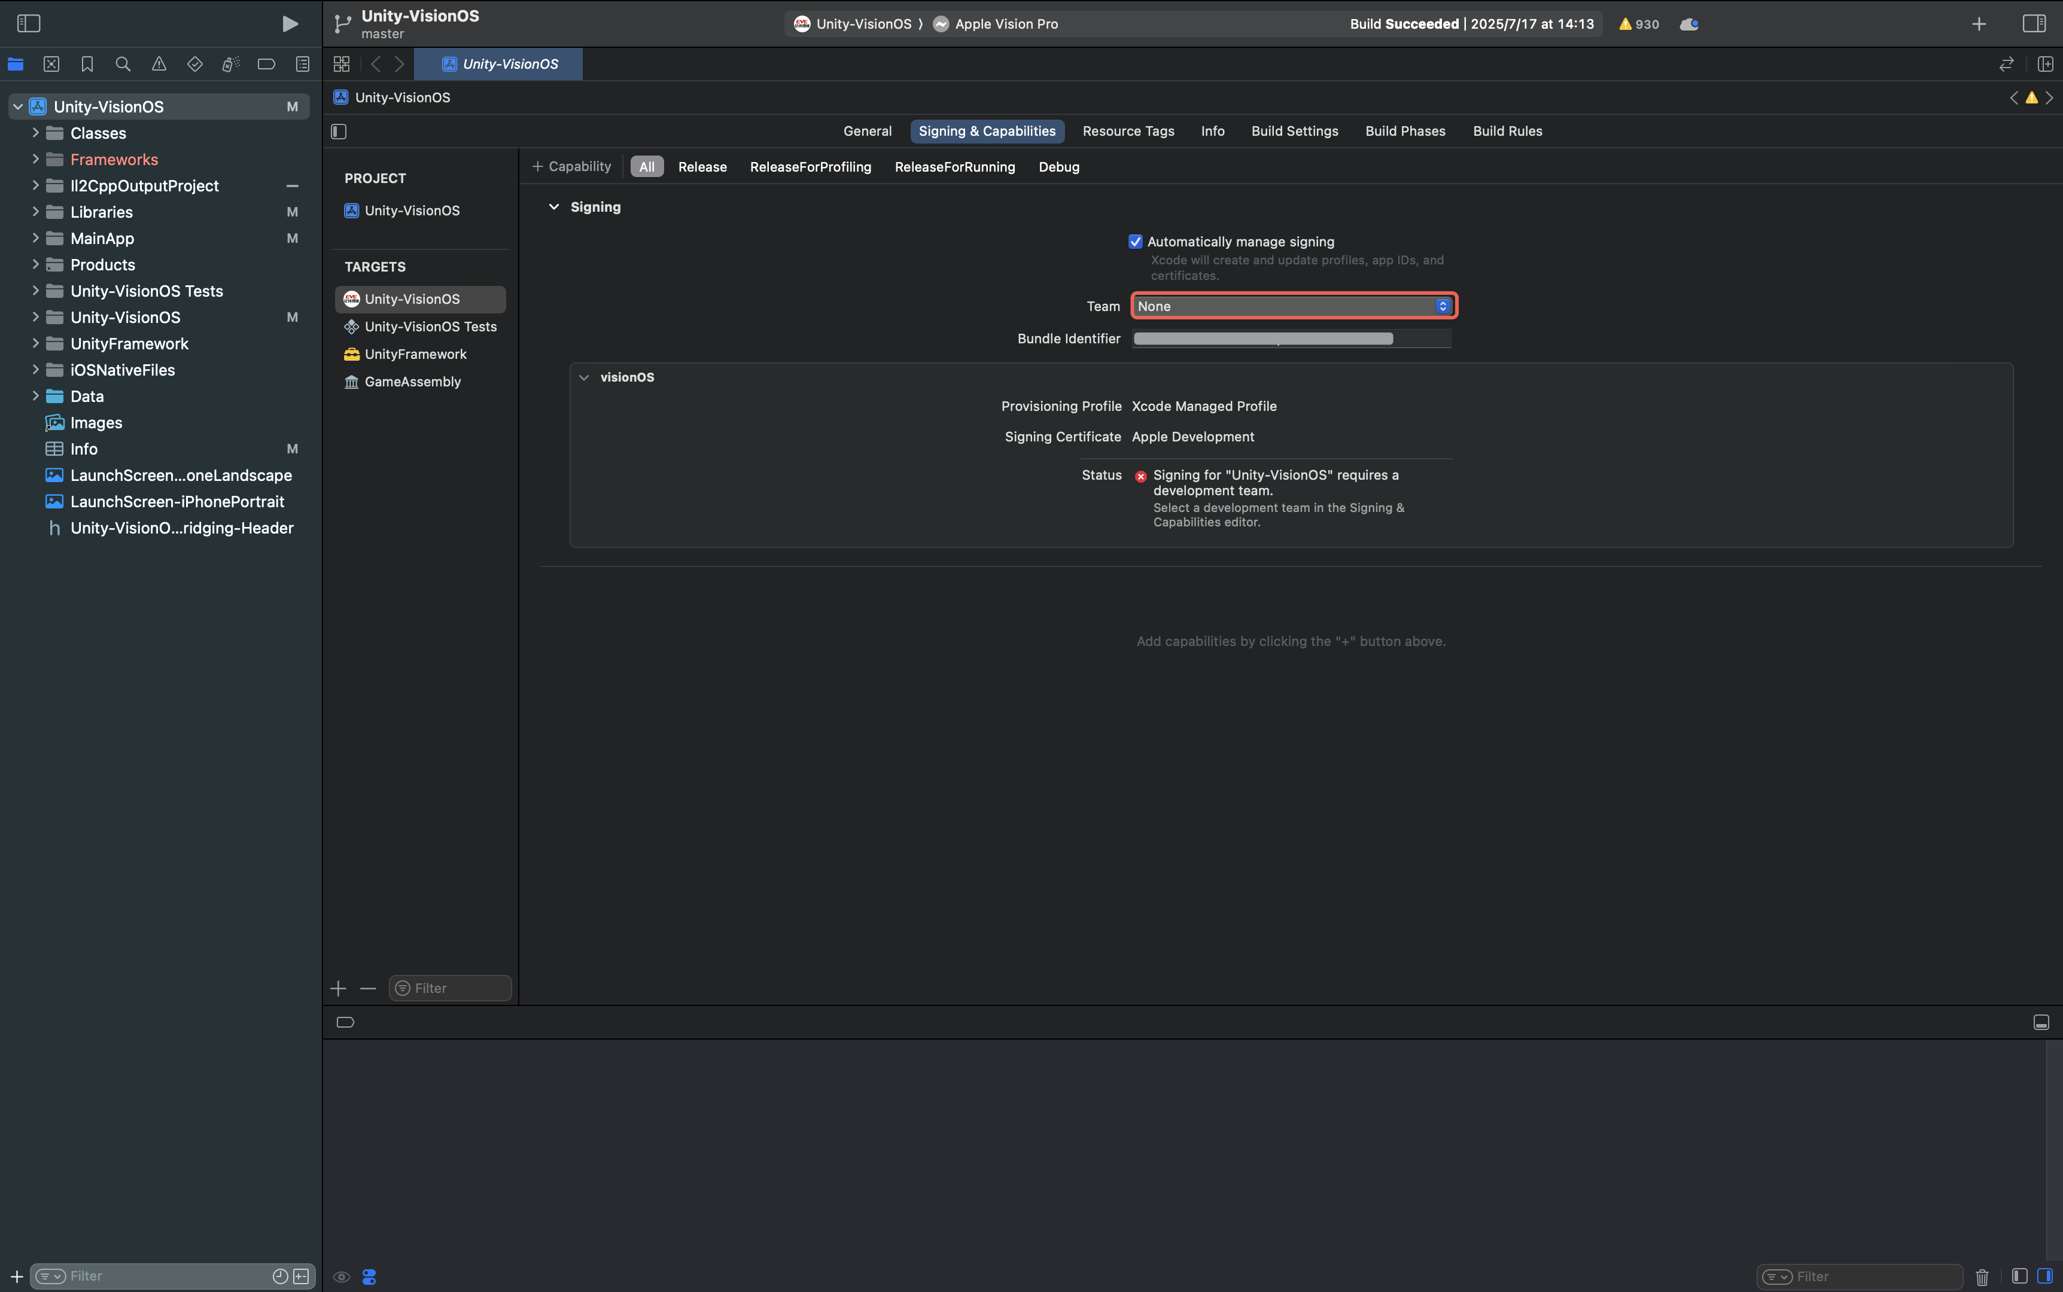Remove selected target with minus
Viewport: 2063px width, 1292px height.
[x=369, y=989]
